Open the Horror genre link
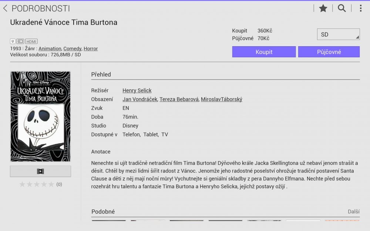 (91, 48)
